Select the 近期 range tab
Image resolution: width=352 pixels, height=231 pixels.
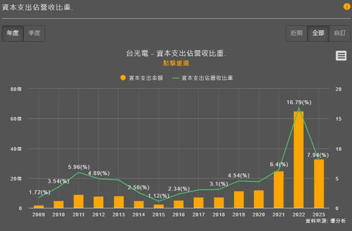click(296, 33)
